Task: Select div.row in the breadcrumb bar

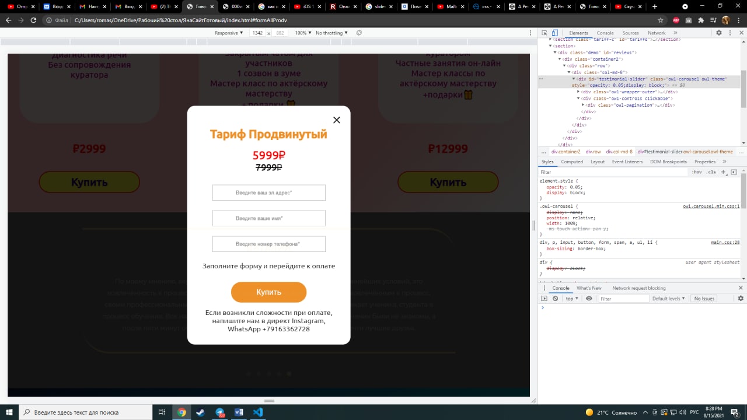Action: click(594, 152)
